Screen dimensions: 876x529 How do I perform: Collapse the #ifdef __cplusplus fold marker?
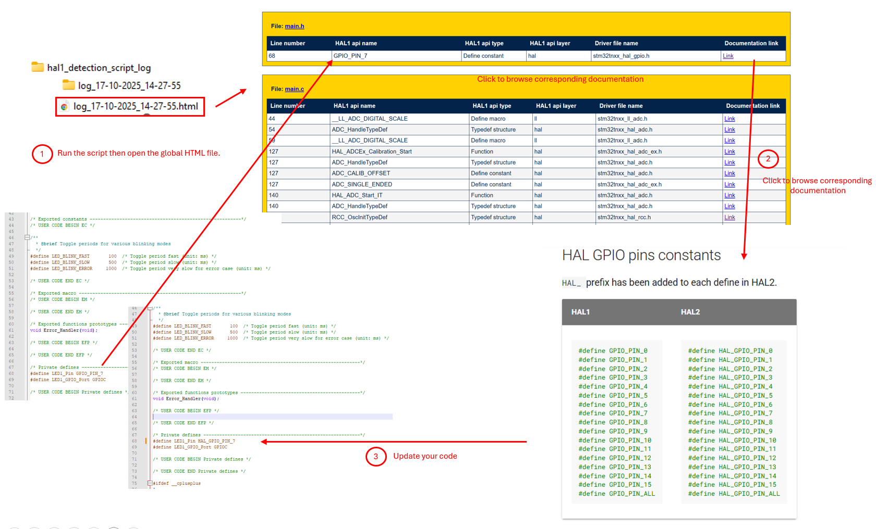point(150,483)
